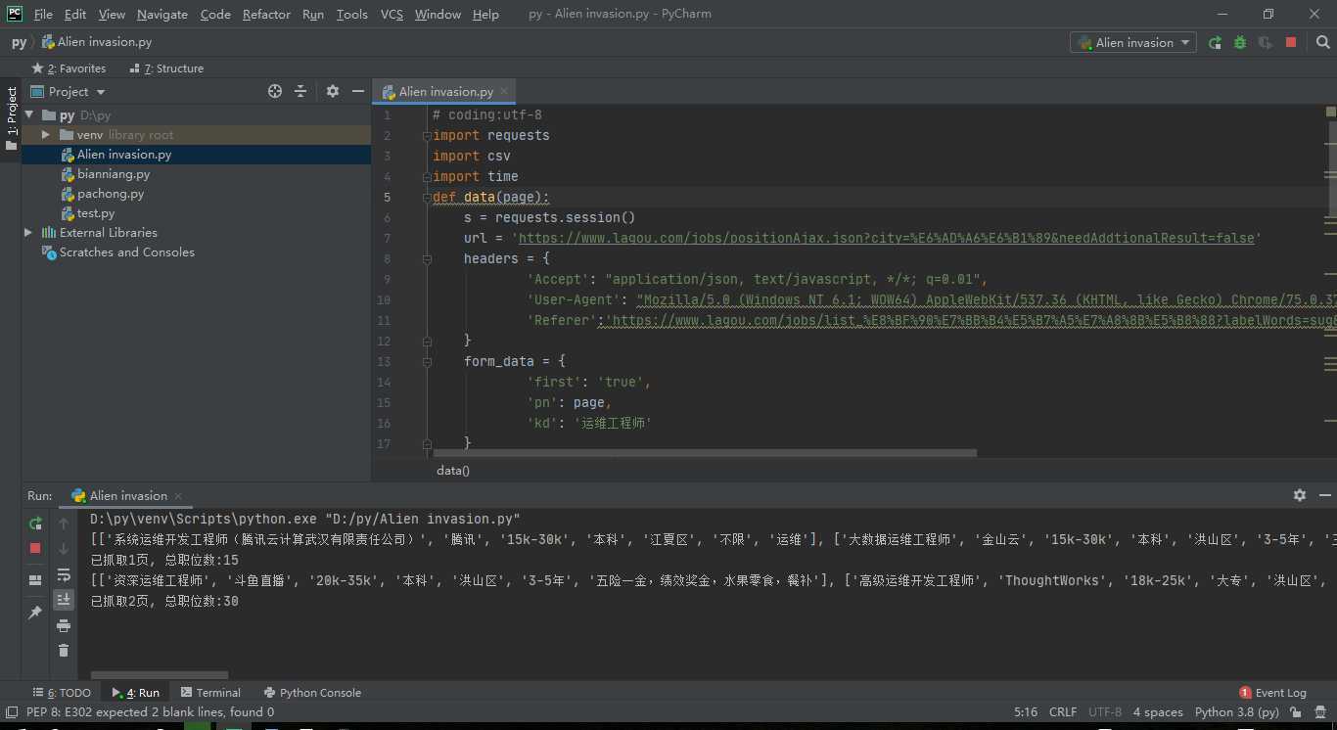Screen dimensions: 1337x730
Task: Fold the form_data dictionary at line 13
Action: coord(427,362)
